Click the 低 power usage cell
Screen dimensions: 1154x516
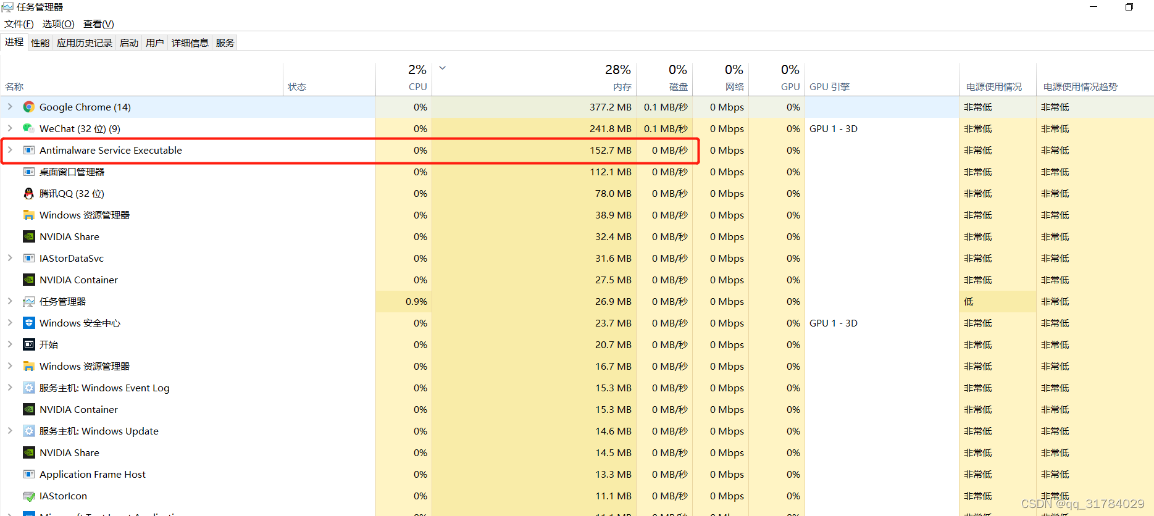tap(998, 301)
